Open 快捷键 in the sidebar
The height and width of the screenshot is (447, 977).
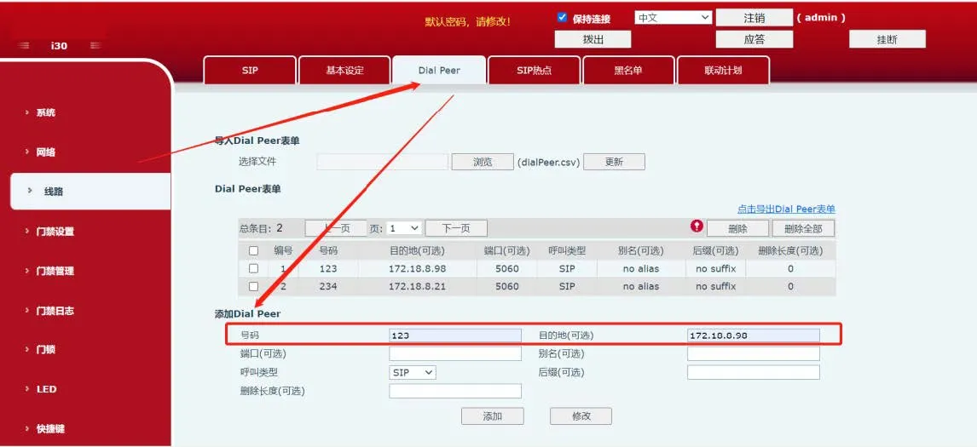[x=50, y=429]
